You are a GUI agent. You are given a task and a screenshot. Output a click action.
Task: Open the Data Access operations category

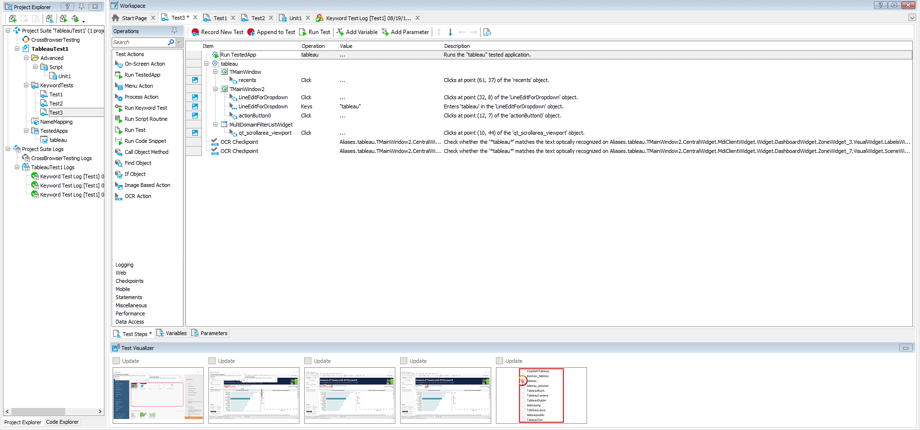pos(130,322)
